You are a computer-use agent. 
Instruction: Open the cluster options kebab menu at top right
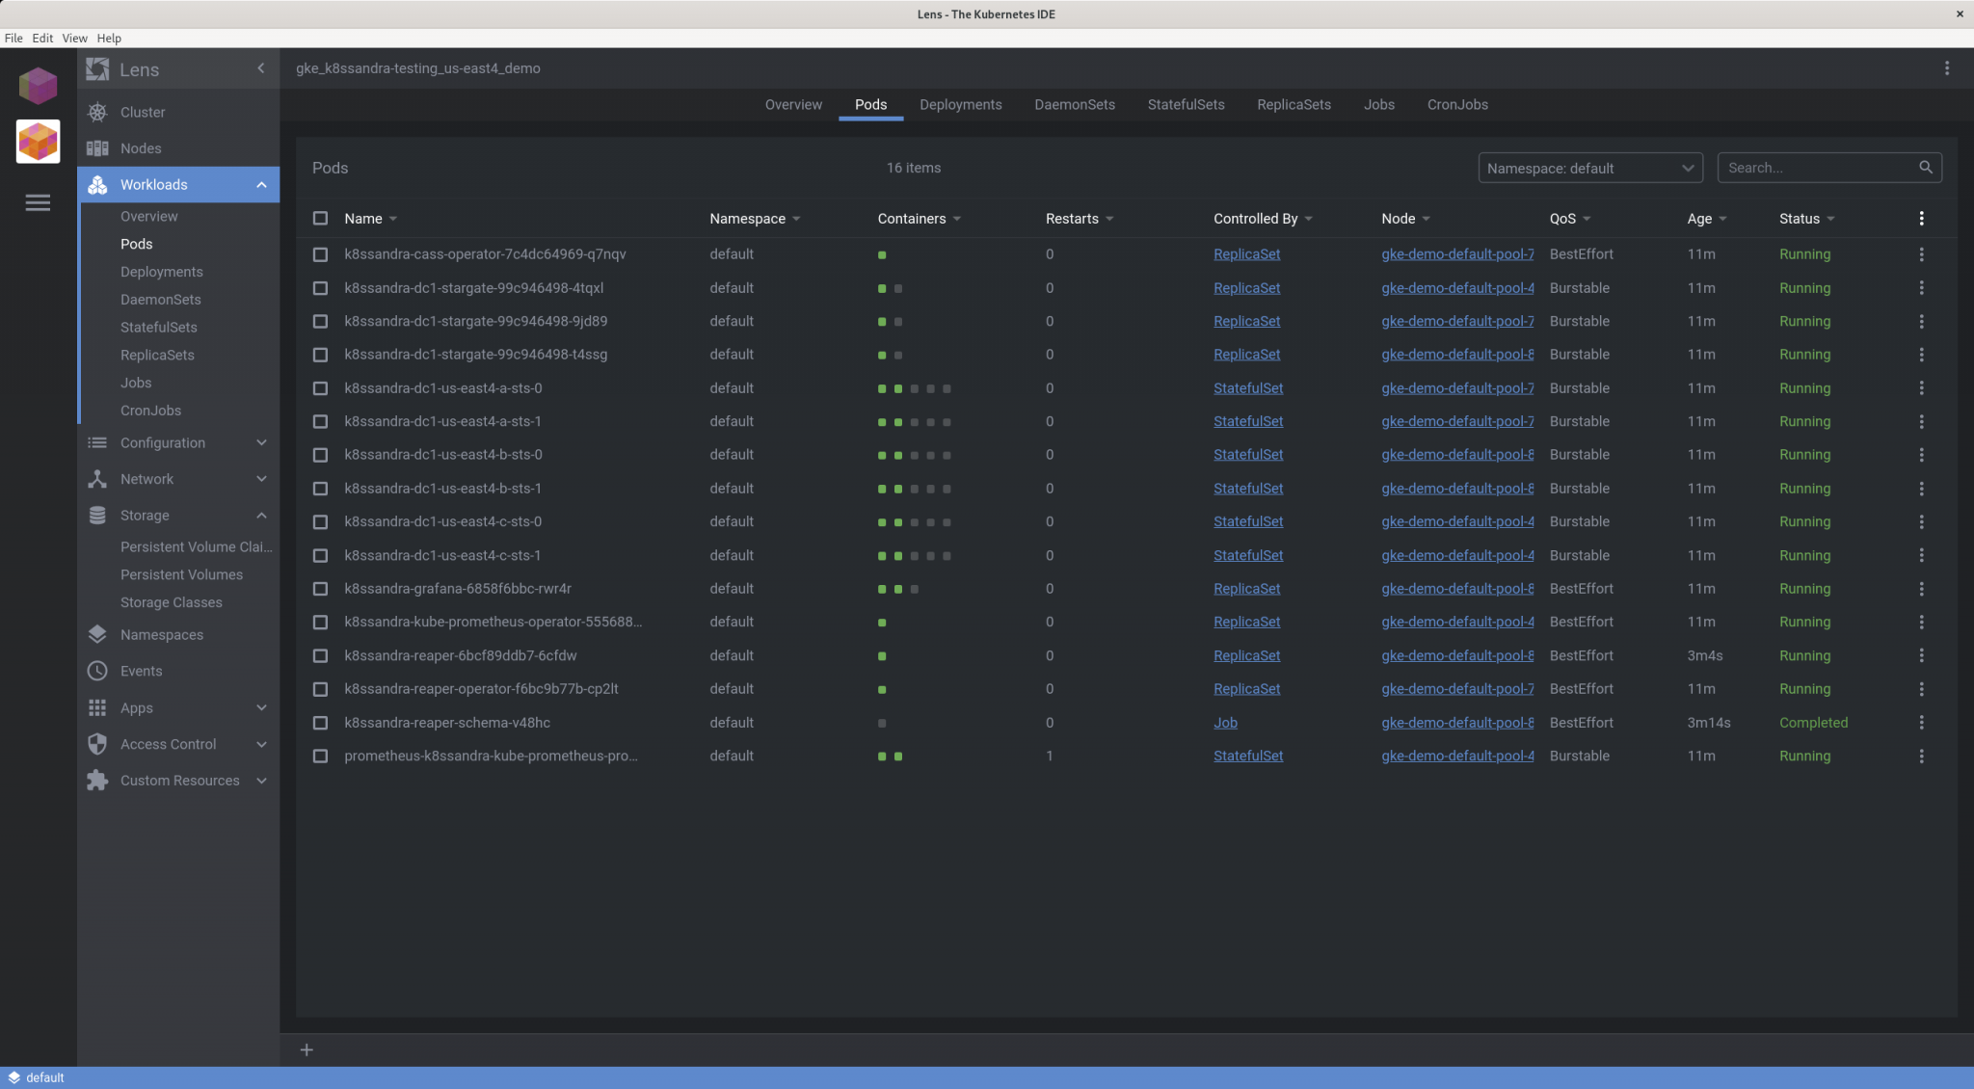1947,68
